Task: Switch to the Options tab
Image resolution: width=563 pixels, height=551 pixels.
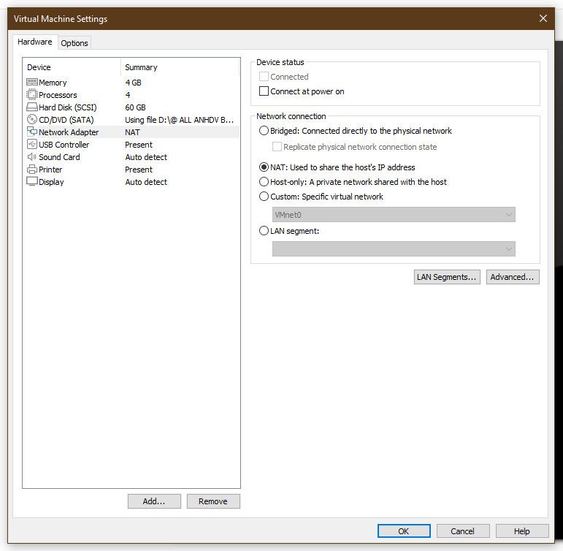Action: point(74,43)
